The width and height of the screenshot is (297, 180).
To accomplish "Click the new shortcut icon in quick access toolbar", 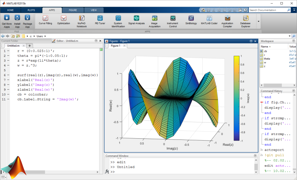I will coord(203,10).
